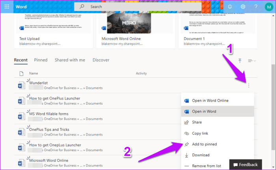The image size is (276, 170).
Task: Open the Wunderlist document
Action: (x=38, y=83)
